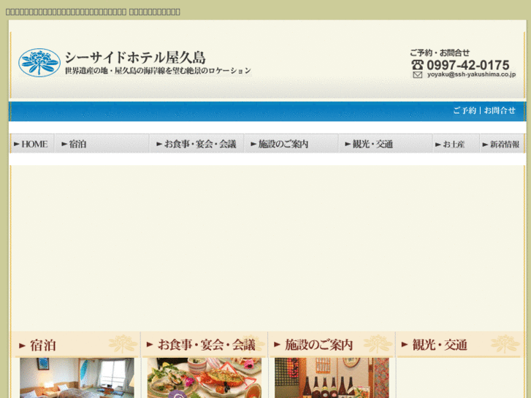Screen dimensions: 531x398
Task: Open the 宿泊 navigation menu item
Action: tap(102, 144)
